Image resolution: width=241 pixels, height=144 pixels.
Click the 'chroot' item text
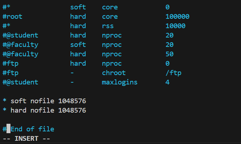pyautogui.click(x=114, y=73)
